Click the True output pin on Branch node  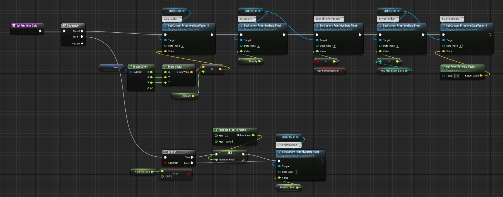tap(192, 157)
